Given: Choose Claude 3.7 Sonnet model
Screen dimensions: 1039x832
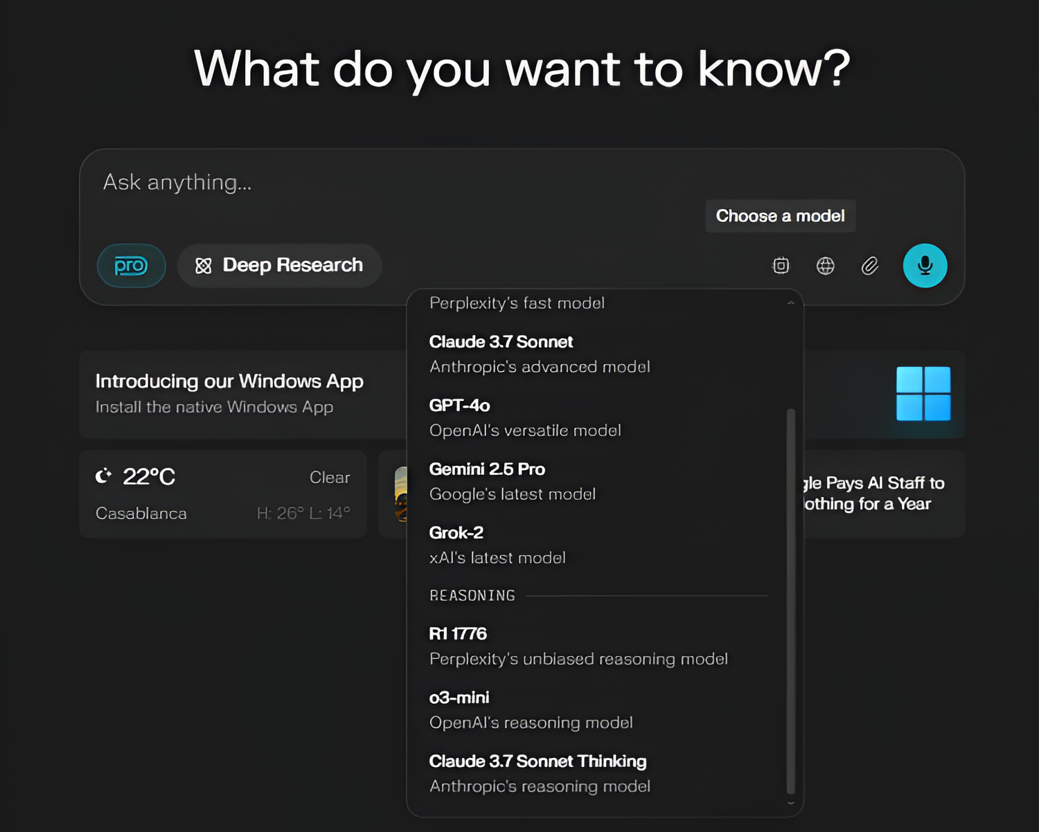Looking at the screenshot, I should pyautogui.click(x=597, y=354).
